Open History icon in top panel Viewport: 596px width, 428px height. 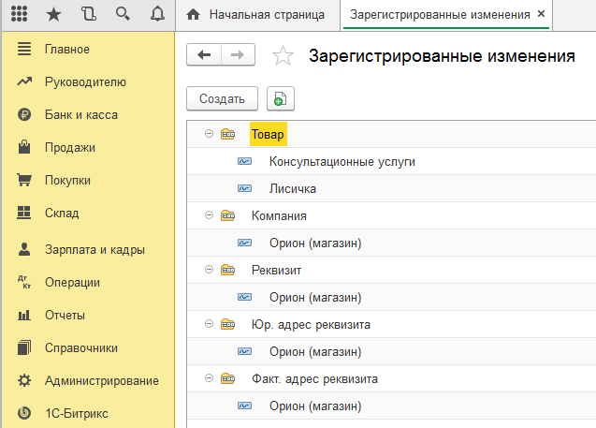pos(88,14)
